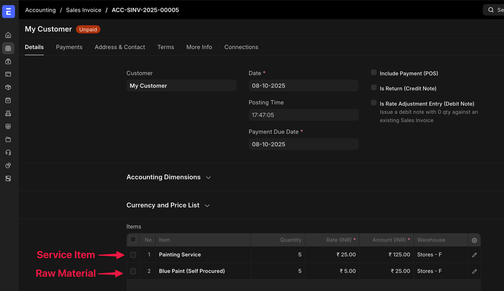Image resolution: width=504 pixels, height=291 pixels.
Task: Open the Buying module icon in sidebar
Action: [x=8, y=61]
